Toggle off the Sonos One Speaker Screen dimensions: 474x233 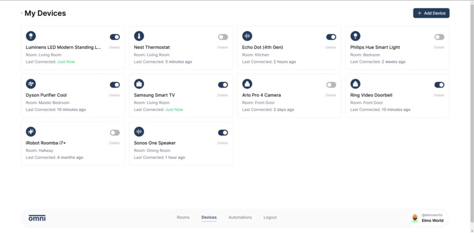(223, 133)
